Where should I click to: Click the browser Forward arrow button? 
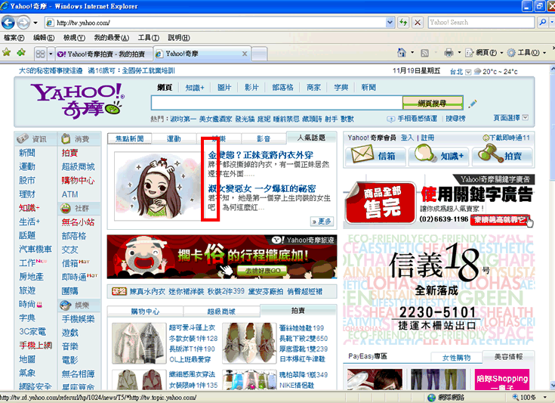23,23
